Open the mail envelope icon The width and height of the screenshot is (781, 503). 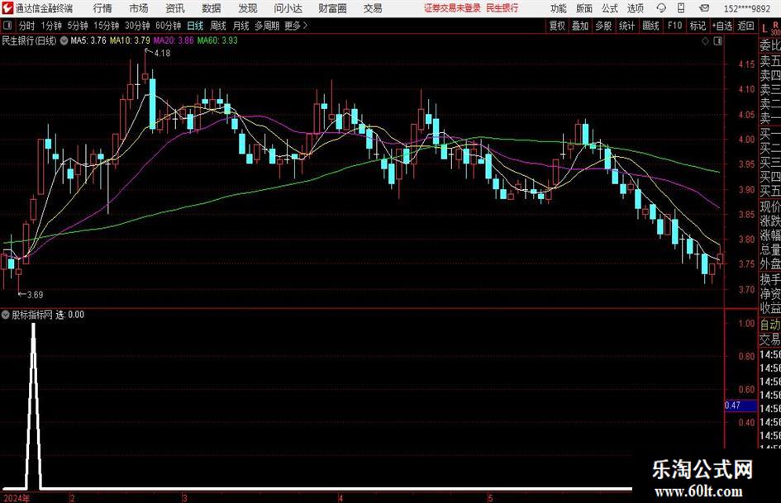click(x=704, y=8)
